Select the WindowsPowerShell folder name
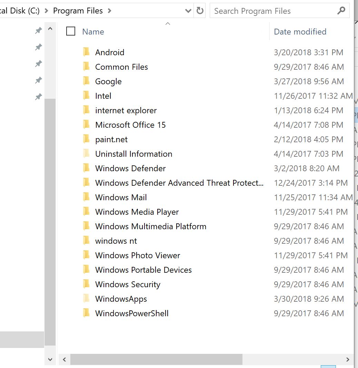 tap(132, 313)
